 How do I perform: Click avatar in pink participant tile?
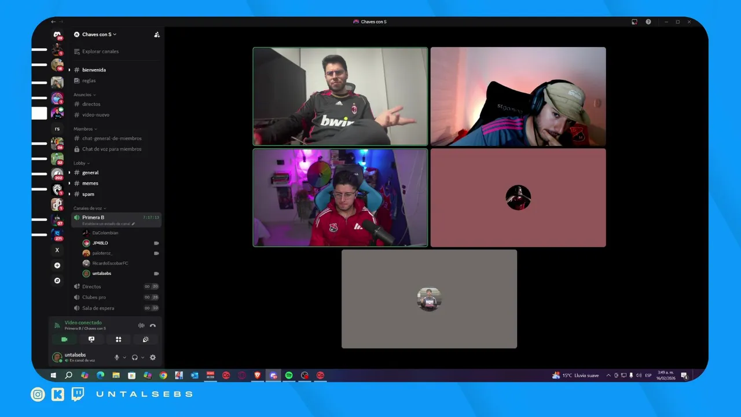tap(518, 197)
